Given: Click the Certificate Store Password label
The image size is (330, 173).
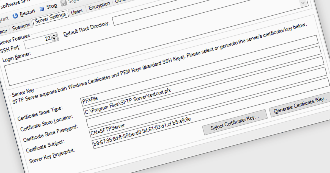Looking at the screenshot, I should (x=51, y=134).
